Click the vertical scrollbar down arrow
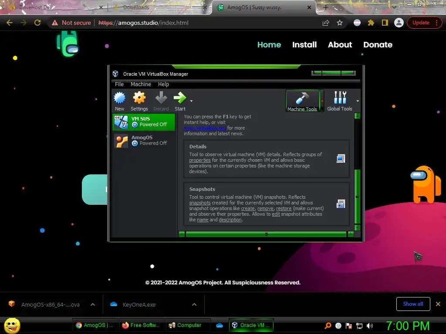446x334 pixels. point(358,228)
